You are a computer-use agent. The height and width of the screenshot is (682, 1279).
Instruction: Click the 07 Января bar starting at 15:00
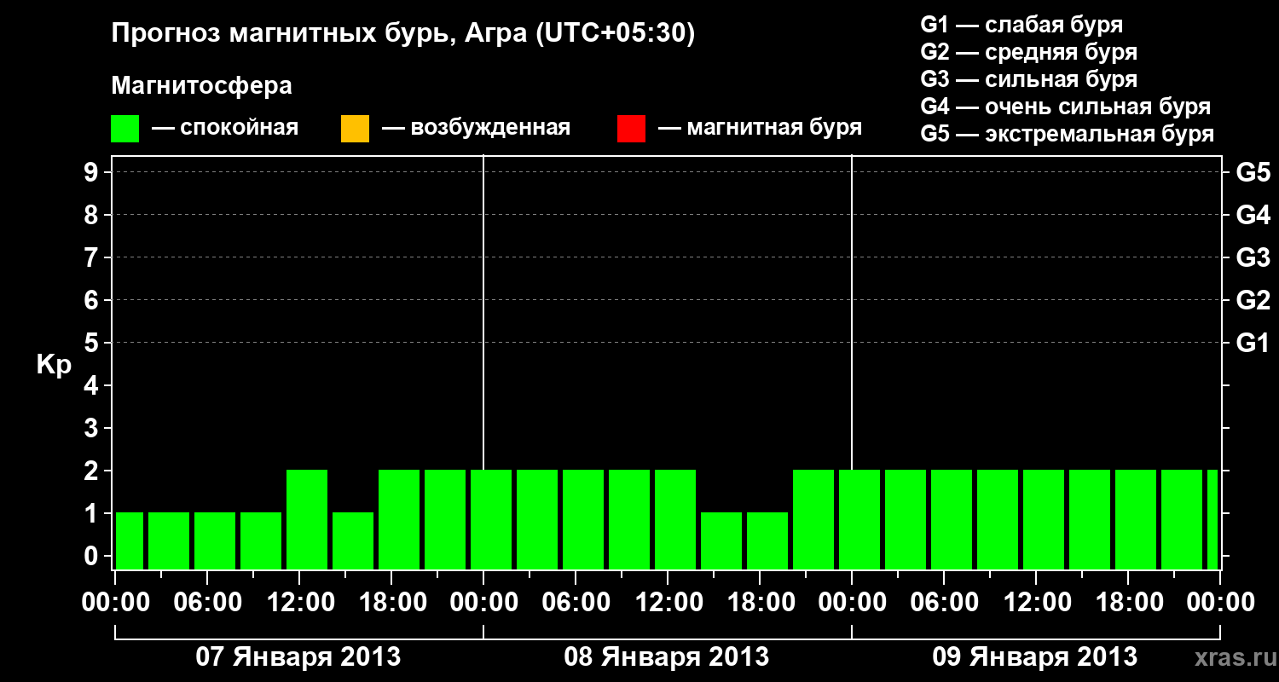353,540
